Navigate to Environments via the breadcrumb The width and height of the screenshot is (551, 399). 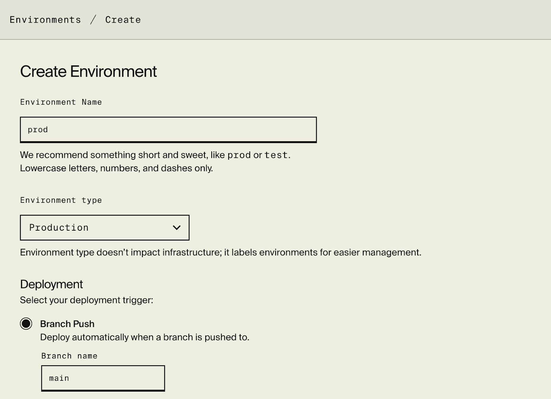45,19
